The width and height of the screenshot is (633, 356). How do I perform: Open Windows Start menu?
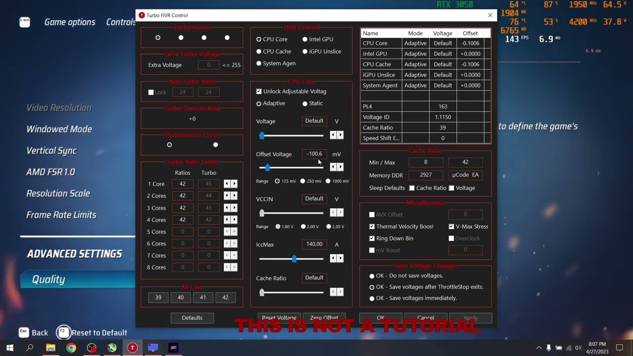click(x=9, y=348)
